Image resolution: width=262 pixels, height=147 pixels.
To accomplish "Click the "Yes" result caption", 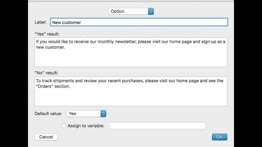I will tap(47, 34).
